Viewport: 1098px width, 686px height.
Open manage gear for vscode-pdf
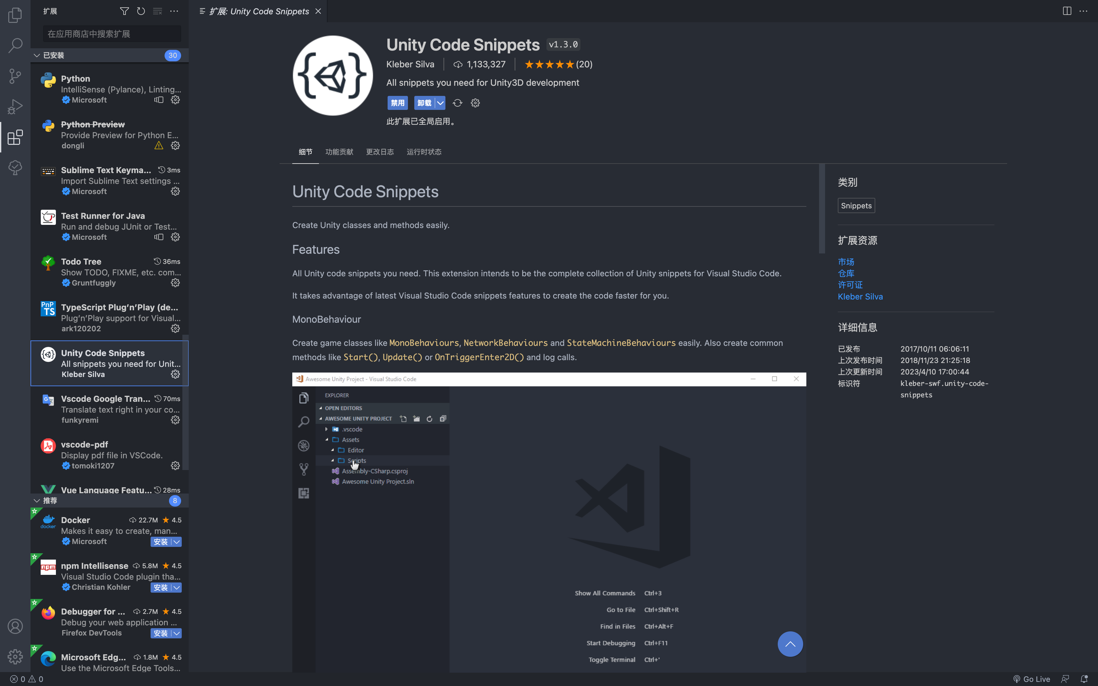(x=176, y=466)
